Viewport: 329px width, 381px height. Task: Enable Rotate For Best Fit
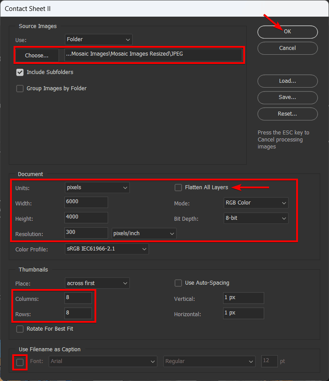click(x=20, y=329)
